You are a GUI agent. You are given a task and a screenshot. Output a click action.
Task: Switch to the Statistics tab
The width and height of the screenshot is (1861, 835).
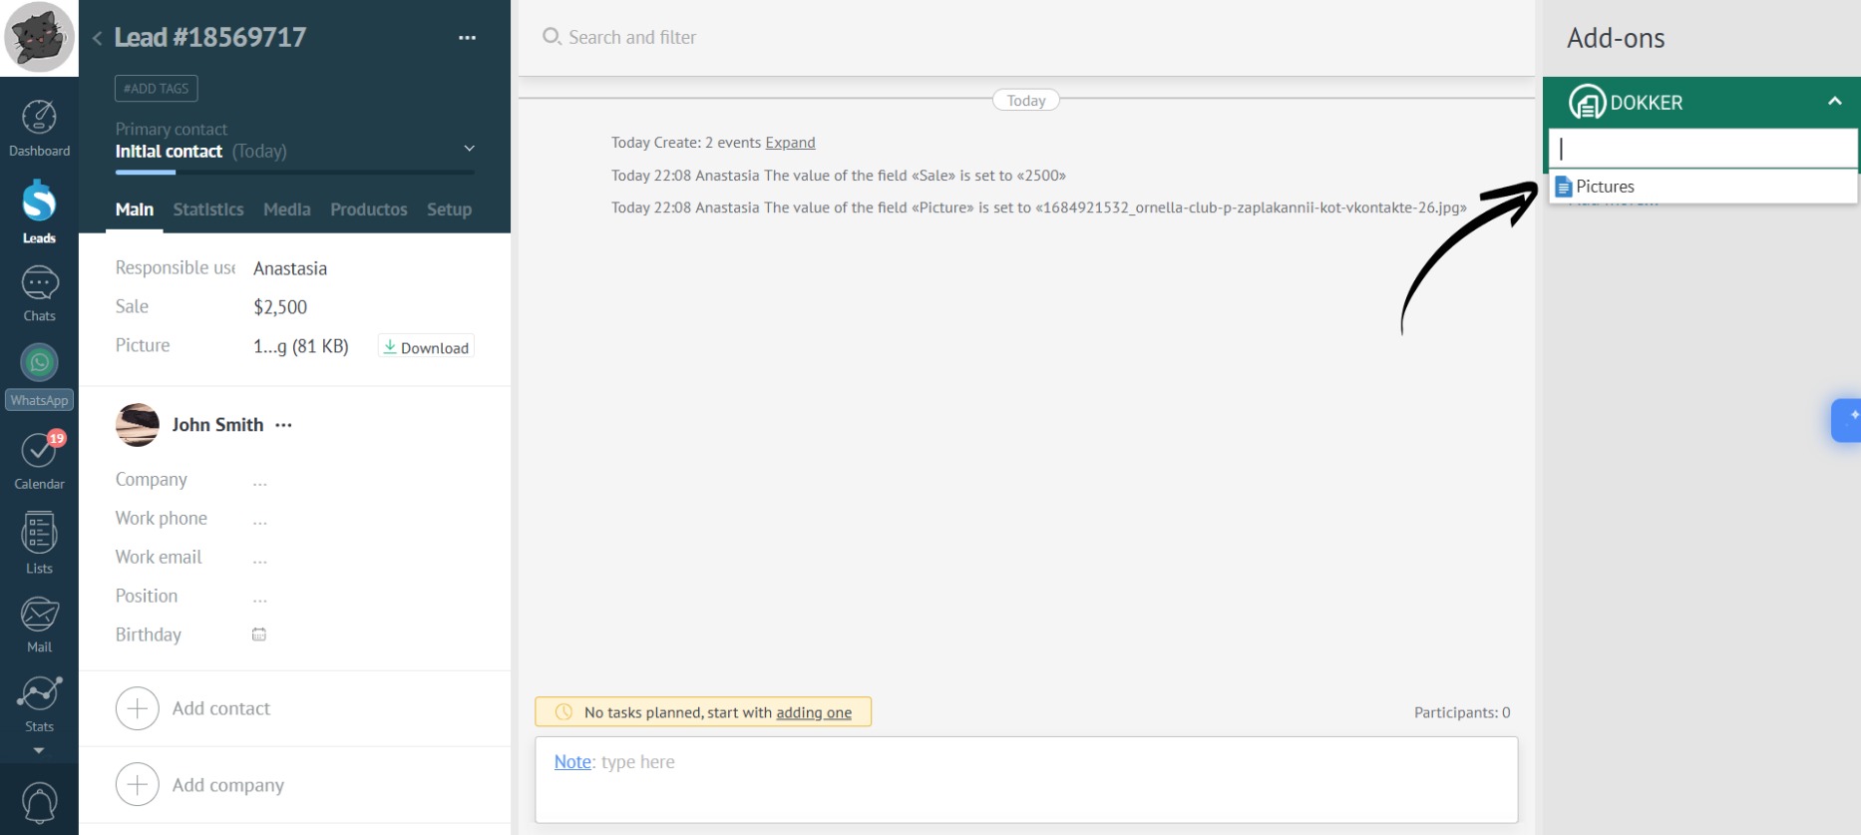click(207, 209)
